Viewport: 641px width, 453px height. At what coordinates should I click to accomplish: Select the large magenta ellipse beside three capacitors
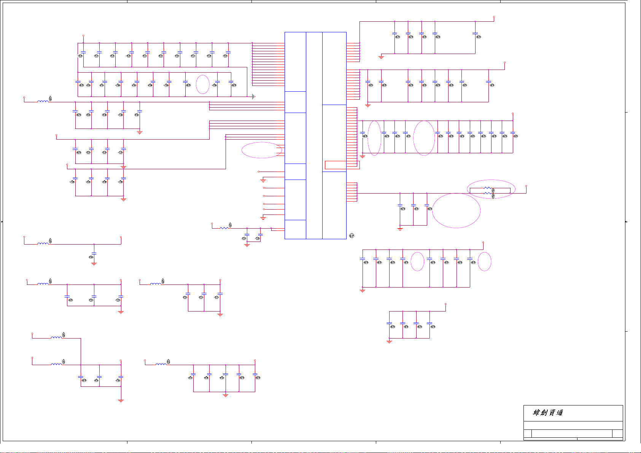point(456,211)
